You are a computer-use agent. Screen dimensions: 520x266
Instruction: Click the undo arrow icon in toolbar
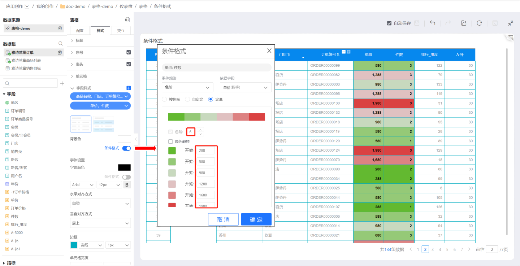tap(432, 23)
